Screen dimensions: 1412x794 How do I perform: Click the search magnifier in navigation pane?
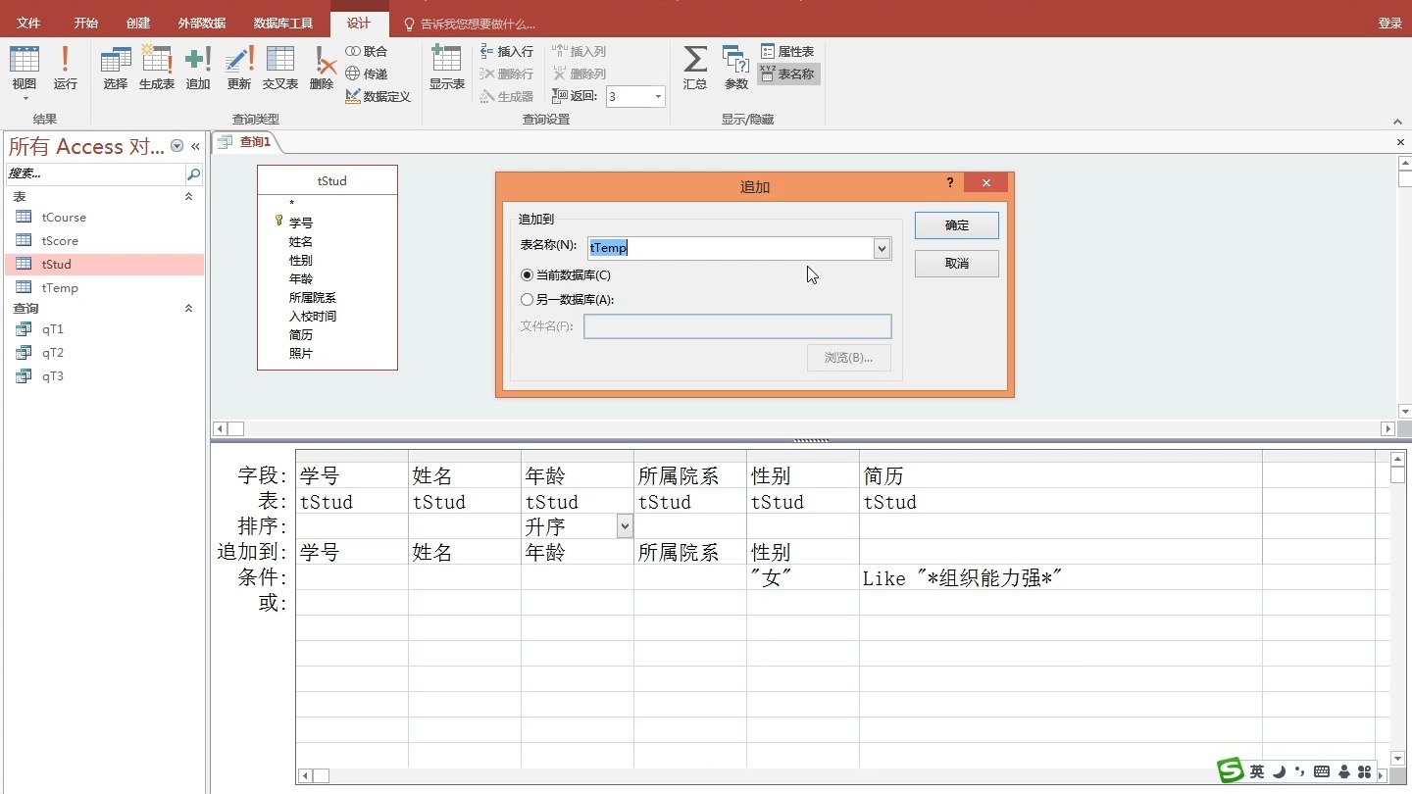coord(194,174)
